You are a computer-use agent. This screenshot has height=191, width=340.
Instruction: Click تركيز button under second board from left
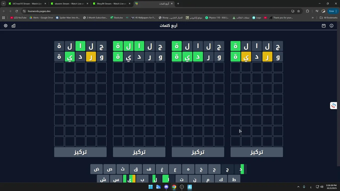(x=139, y=152)
